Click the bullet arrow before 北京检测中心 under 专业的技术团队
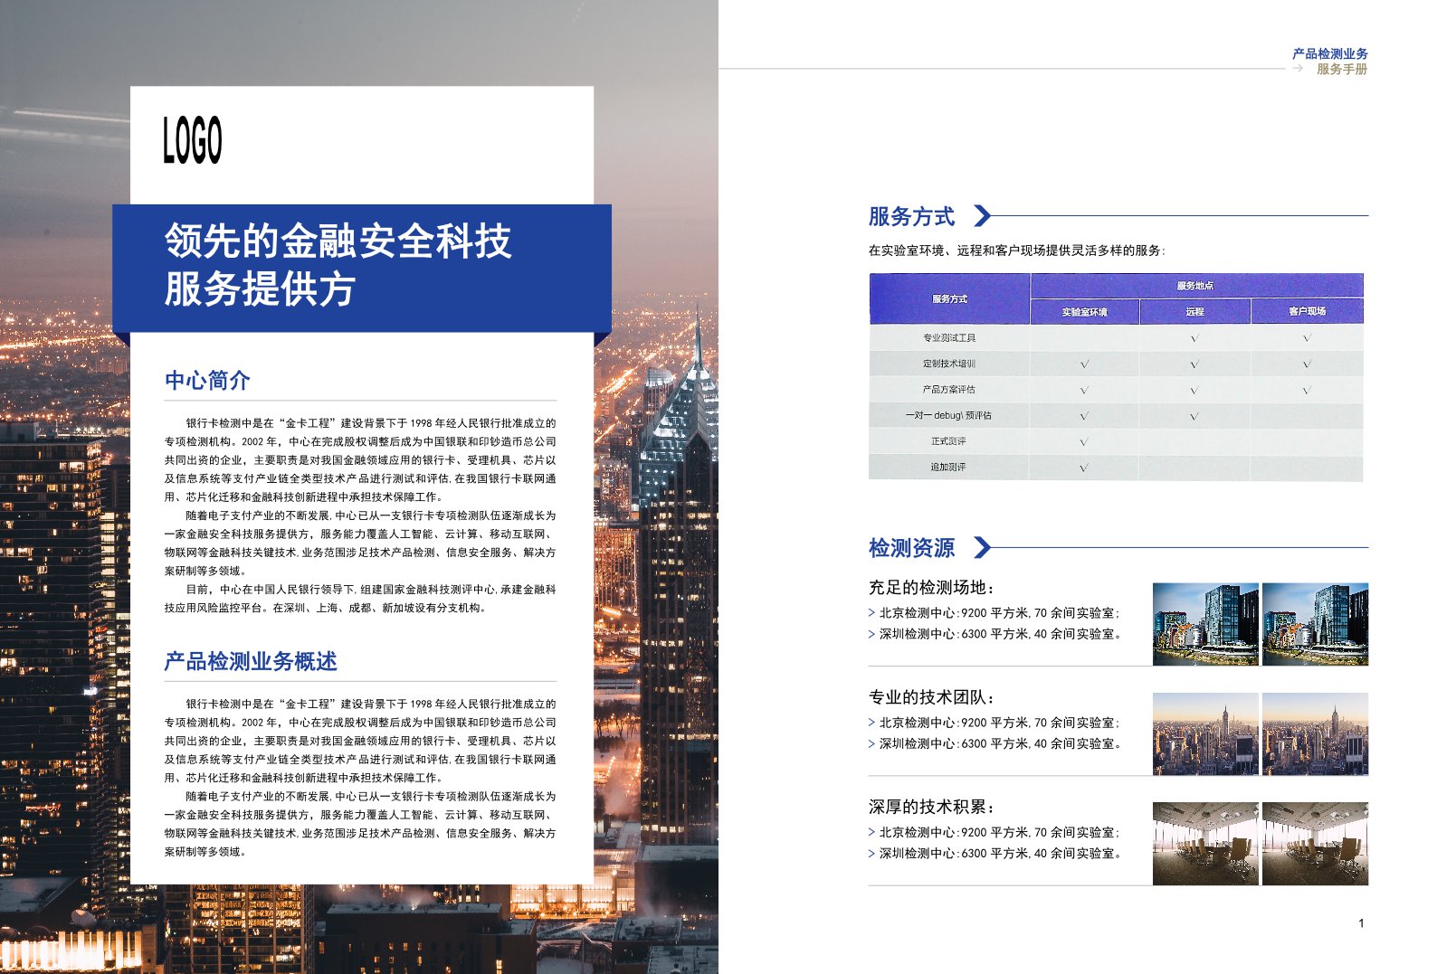 point(871,723)
